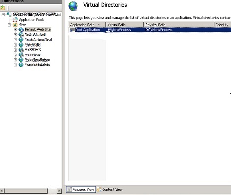
Task: Open the Application Pools icon in the tree
Action: (x=15, y=20)
